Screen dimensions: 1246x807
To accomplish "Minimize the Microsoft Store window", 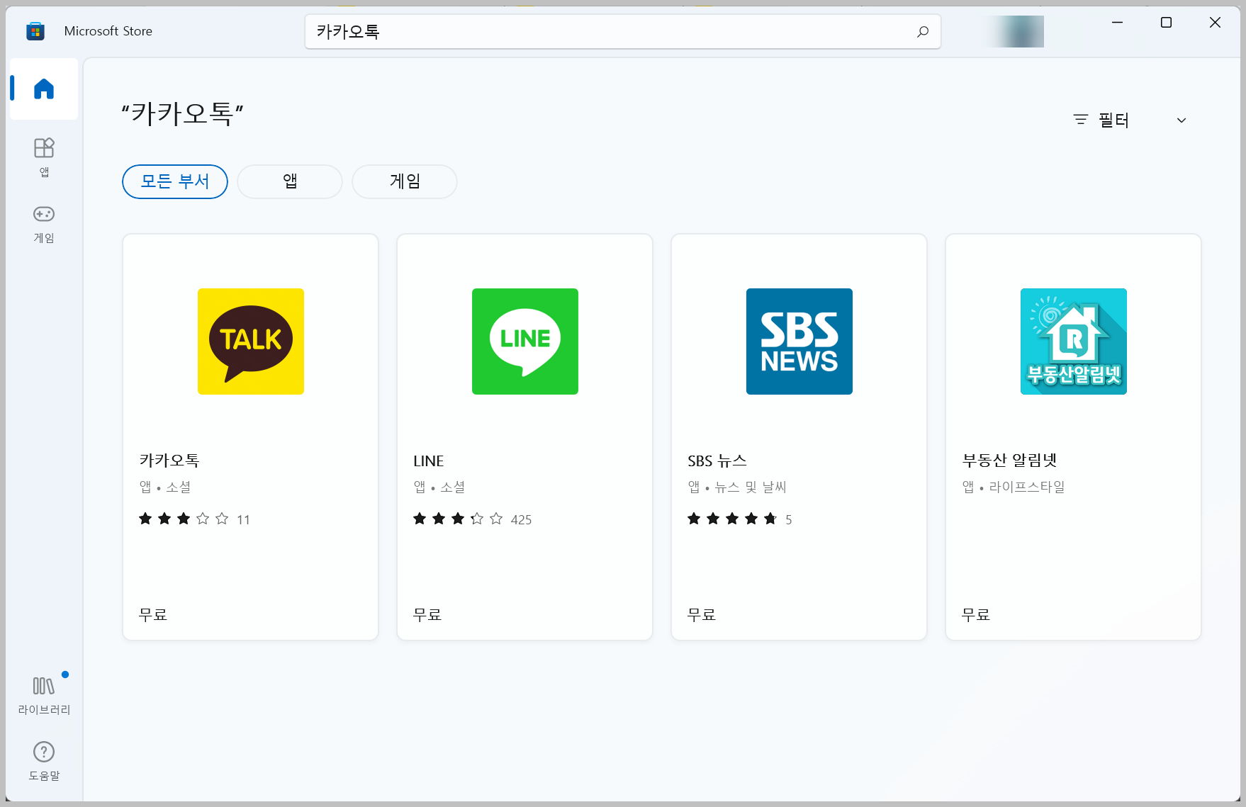I will point(1118,23).
